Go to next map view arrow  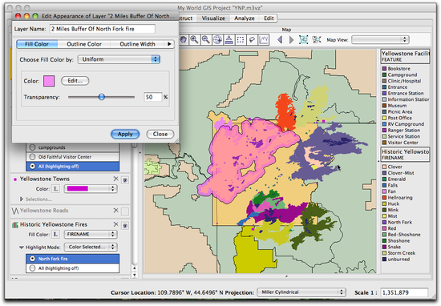coord(291,39)
